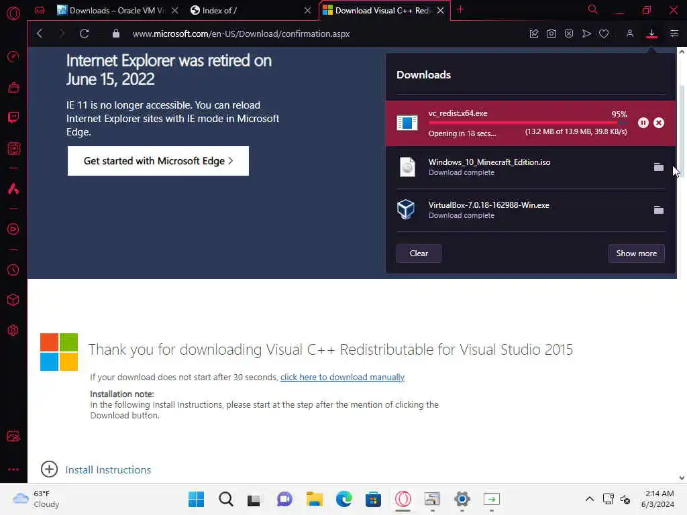Open GX Cleaner chip sidebar icon

click(x=13, y=148)
